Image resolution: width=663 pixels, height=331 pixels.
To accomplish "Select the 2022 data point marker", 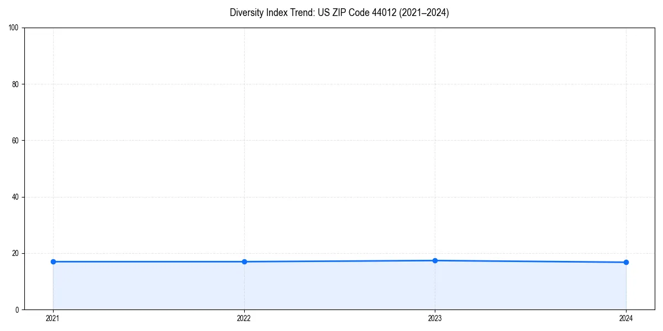I will pyautogui.click(x=244, y=261).
